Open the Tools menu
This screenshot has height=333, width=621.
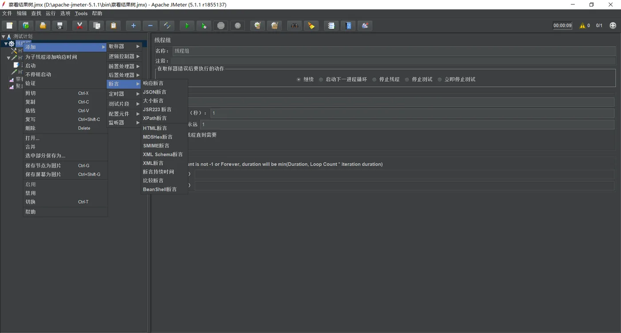click(x=81, y=13)
